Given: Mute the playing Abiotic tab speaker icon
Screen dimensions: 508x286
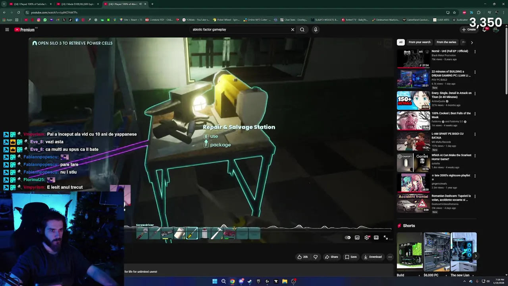Looking at the screenshot, I should coord(140,4).
